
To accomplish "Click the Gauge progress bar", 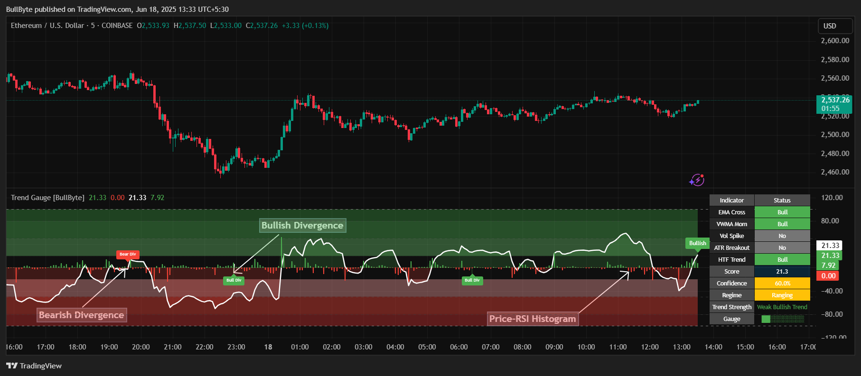I will click(783, 319).
